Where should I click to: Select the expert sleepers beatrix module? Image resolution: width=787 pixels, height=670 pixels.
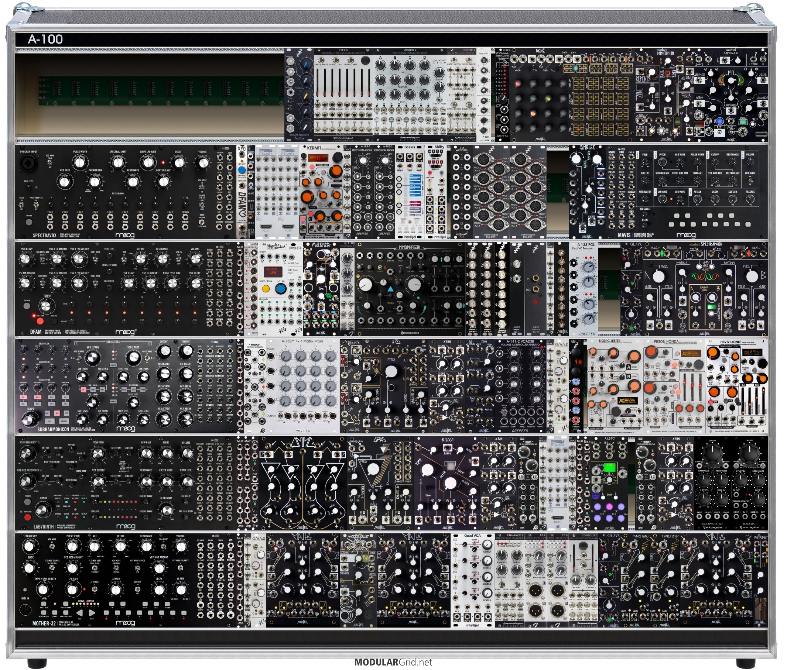click(300, 95)
